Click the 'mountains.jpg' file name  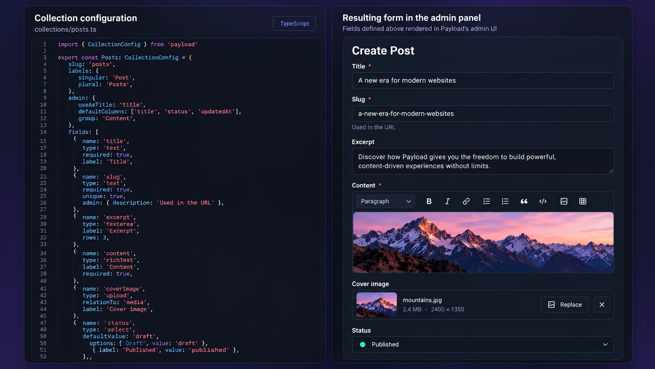click(x=422, y=300)
